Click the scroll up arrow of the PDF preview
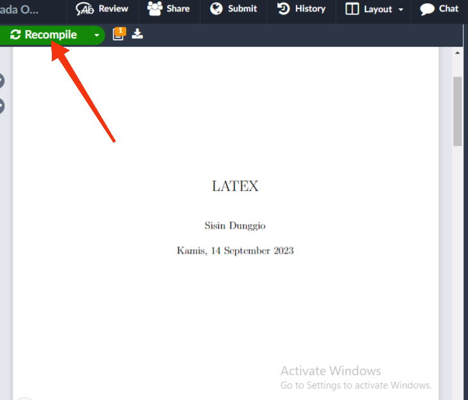 457,52
